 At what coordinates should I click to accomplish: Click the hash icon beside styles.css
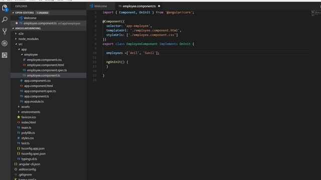tap(19, 138)
